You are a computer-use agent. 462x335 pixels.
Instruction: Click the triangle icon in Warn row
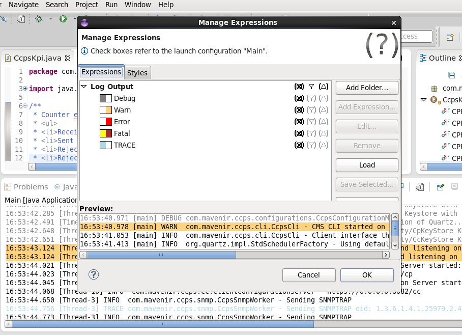coord(324,110)
